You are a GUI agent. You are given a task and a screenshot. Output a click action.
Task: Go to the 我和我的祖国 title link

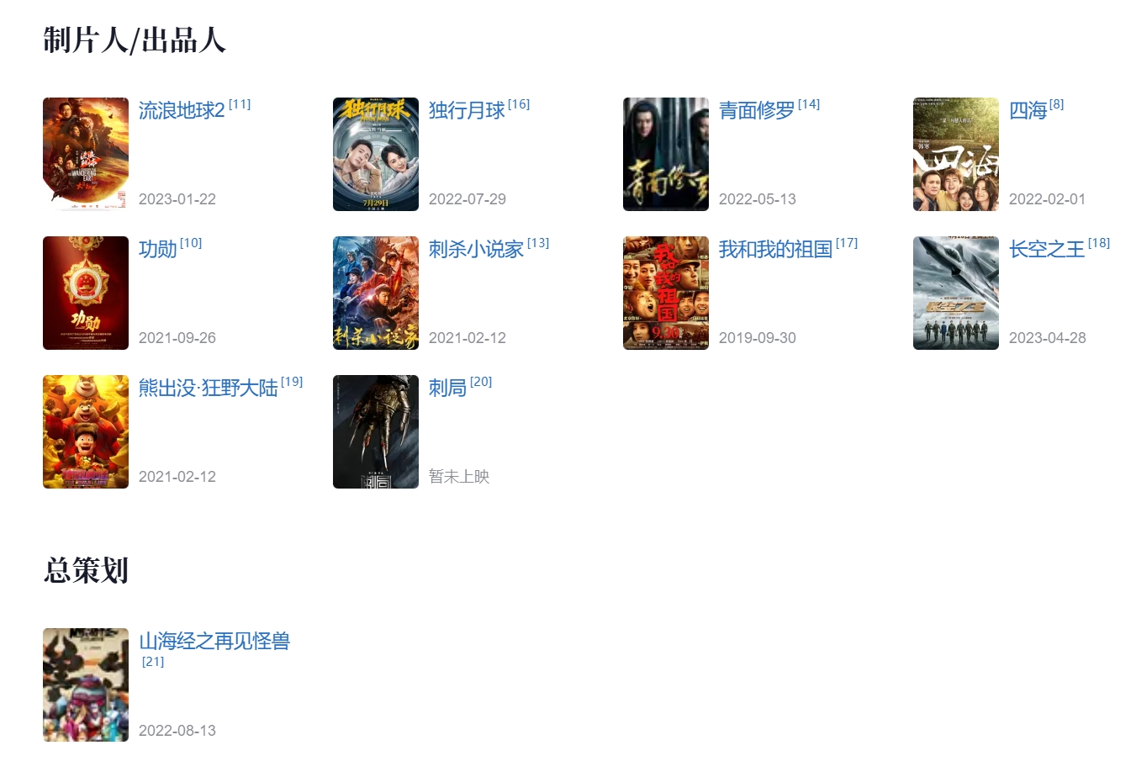(x=775, y=250)
